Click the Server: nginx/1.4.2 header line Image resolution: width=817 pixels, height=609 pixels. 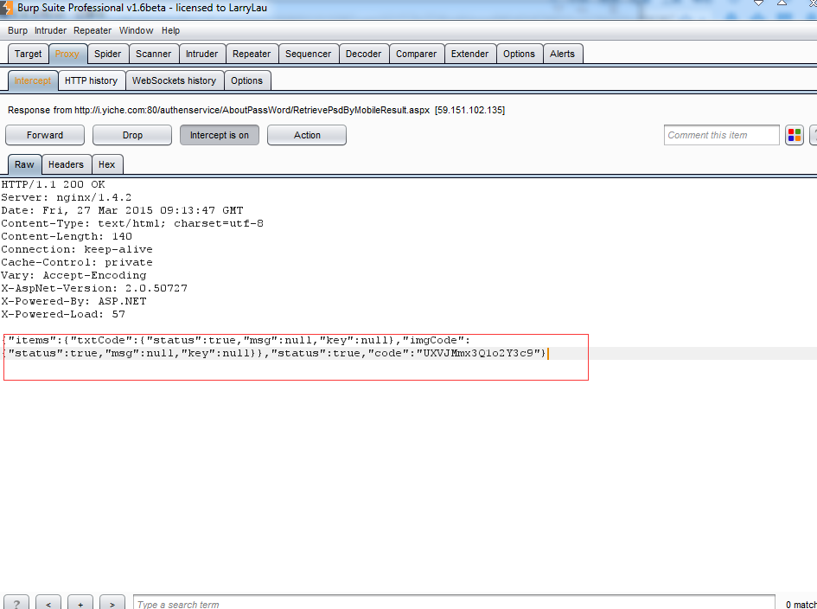(67, 197)
